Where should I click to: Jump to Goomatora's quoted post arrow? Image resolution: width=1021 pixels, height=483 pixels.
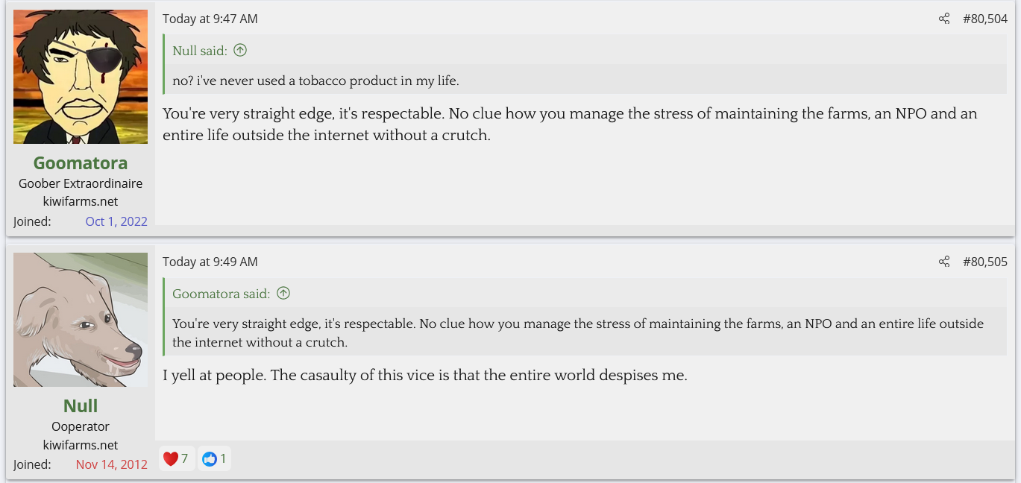[x=283, y=294]
